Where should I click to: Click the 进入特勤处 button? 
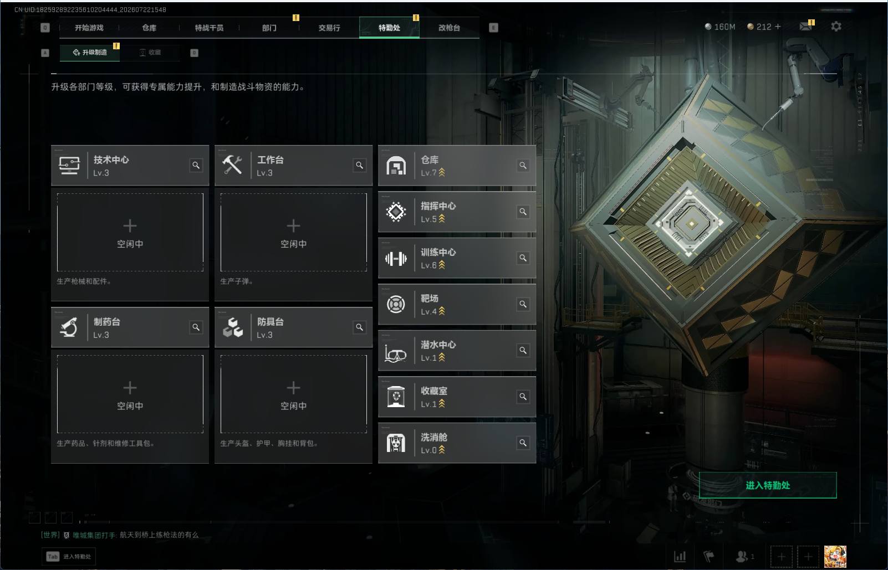768,485
